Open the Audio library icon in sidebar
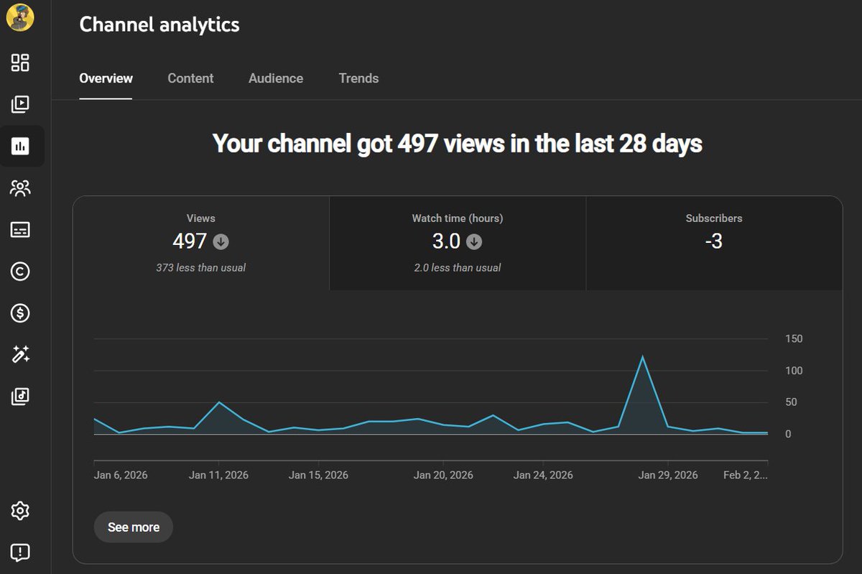 click(x=20, y=396)
